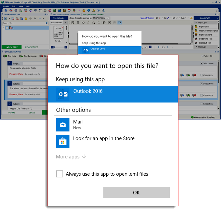Click the Print icon in main toolbar
The width and height of the screenshot is (221, 211).
16,10
